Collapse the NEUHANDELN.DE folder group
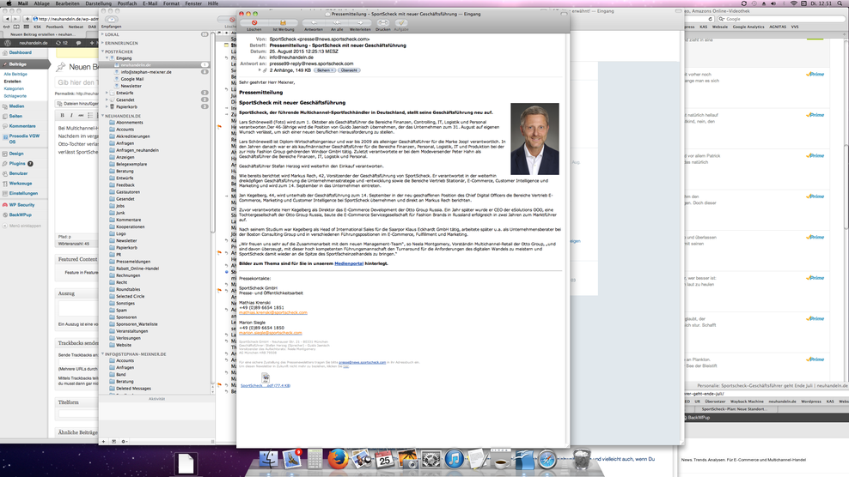 coord(102,116)
